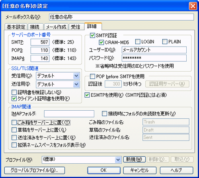Close the settings dialog window
The image size is (199, 178).
pos(193,6)
